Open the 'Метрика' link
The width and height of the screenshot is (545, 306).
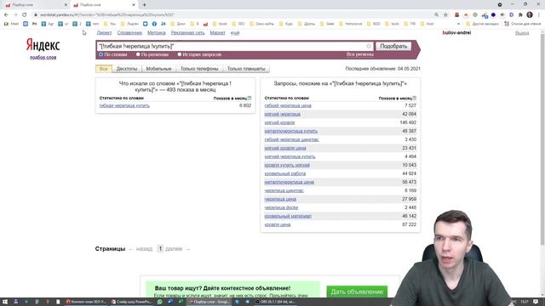pos(157,32)
